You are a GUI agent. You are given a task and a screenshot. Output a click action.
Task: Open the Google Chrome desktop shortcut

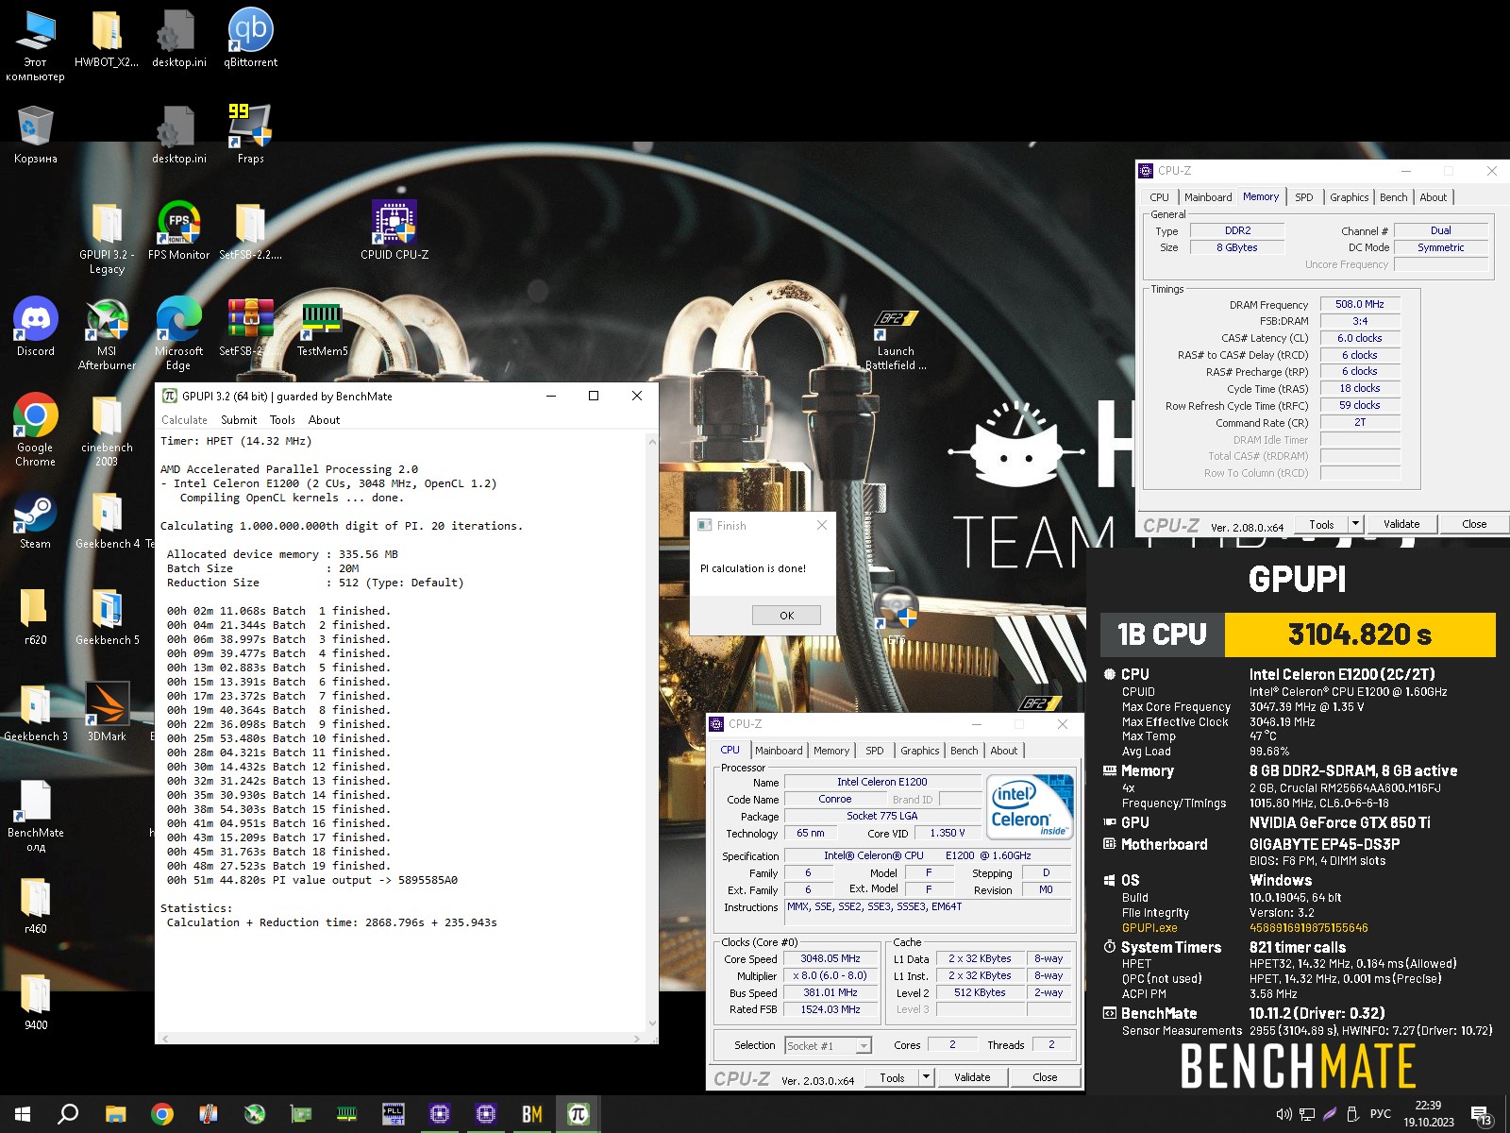pos(36,430)
